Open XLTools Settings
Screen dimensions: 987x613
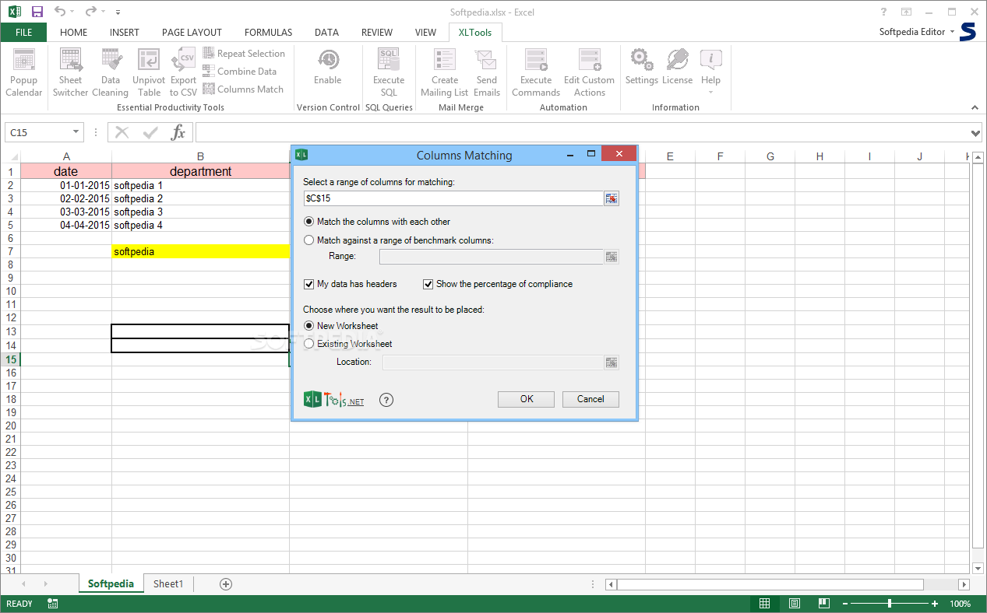(642, 67)
